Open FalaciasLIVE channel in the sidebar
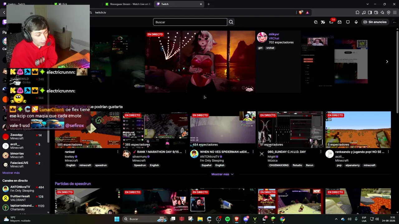This screenshot has height=224, width=399. click(x=25, y=165)
